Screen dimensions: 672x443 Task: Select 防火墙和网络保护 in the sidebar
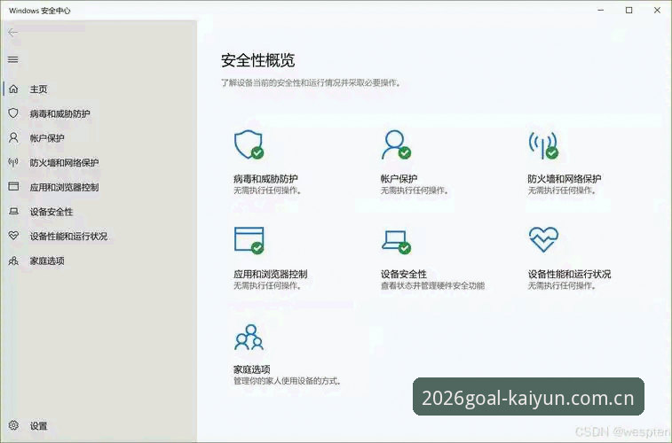pos(64,162)
